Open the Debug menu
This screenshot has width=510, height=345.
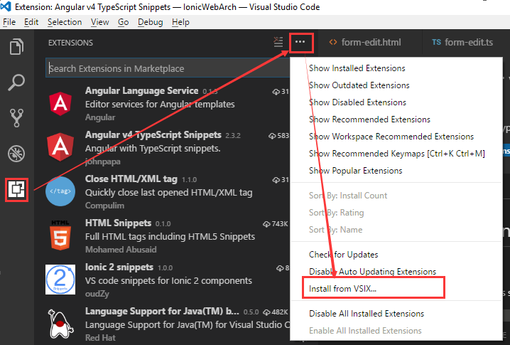[151, 22]
